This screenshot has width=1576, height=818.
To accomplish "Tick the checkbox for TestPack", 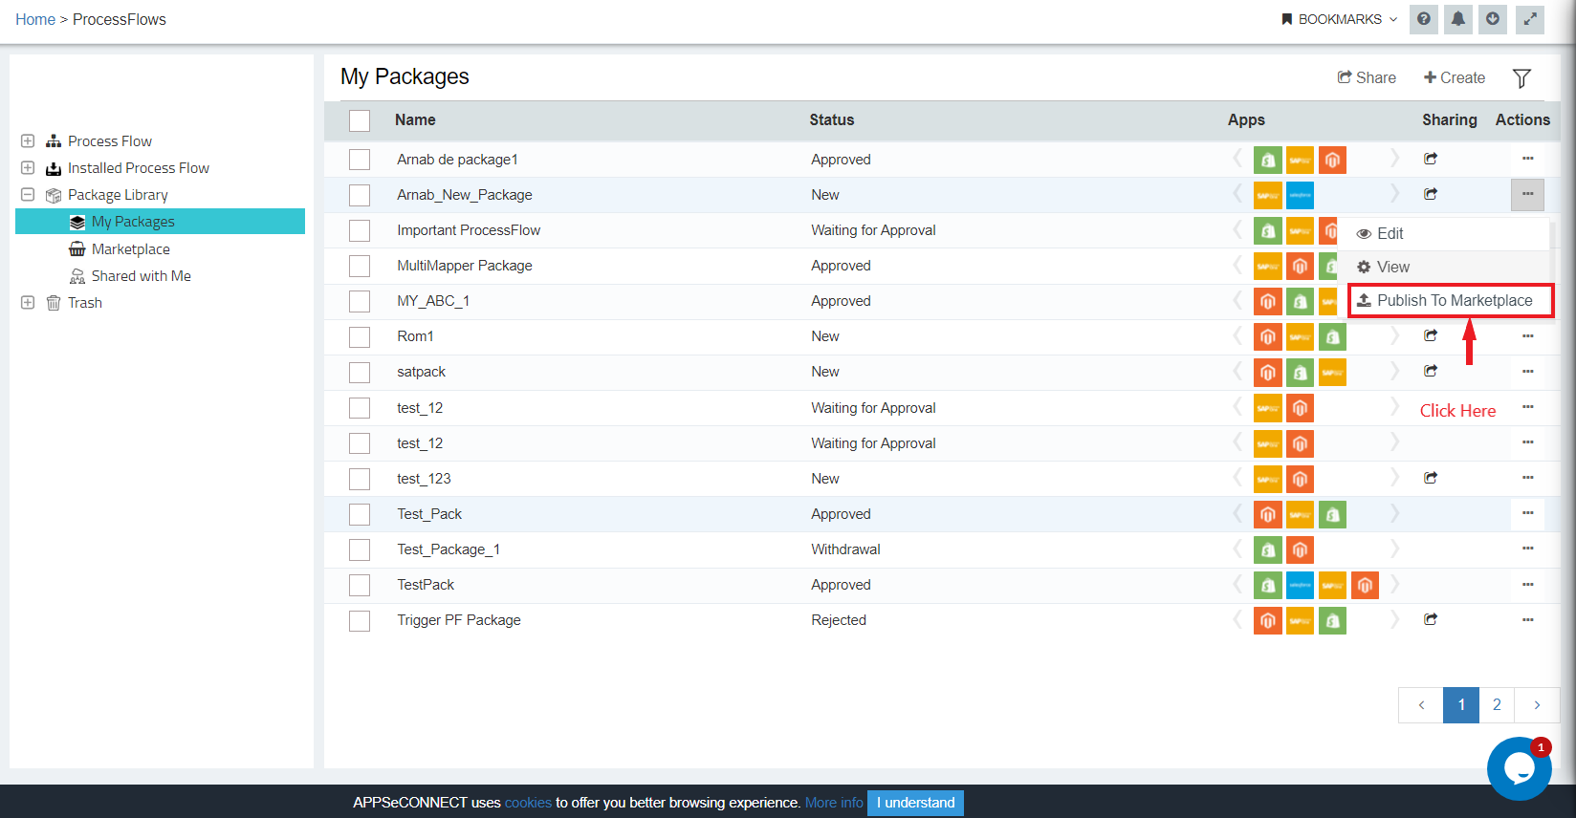I will point(360,585).
